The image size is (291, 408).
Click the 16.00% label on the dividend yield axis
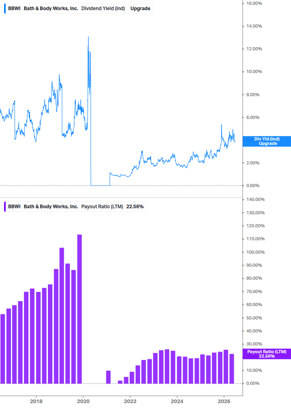[254, 3]
